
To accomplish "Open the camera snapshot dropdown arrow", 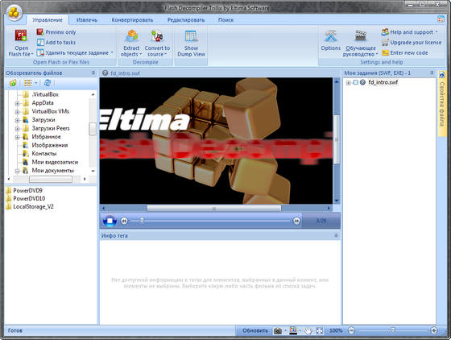I will 285,331.
